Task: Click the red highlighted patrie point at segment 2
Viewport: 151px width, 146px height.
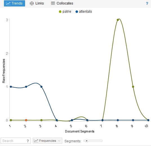Action: point(26,120)
